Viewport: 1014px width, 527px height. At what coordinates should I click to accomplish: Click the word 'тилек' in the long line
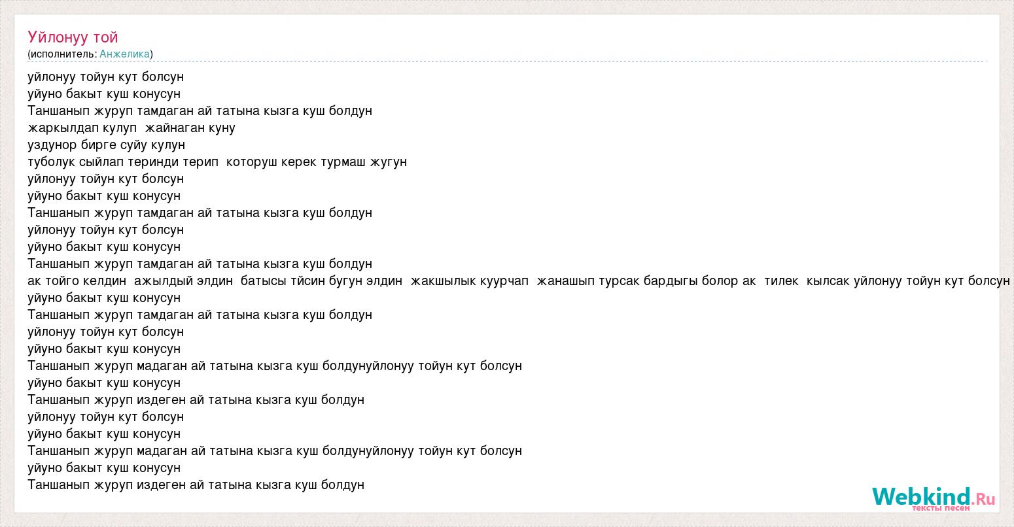(781, 280)
